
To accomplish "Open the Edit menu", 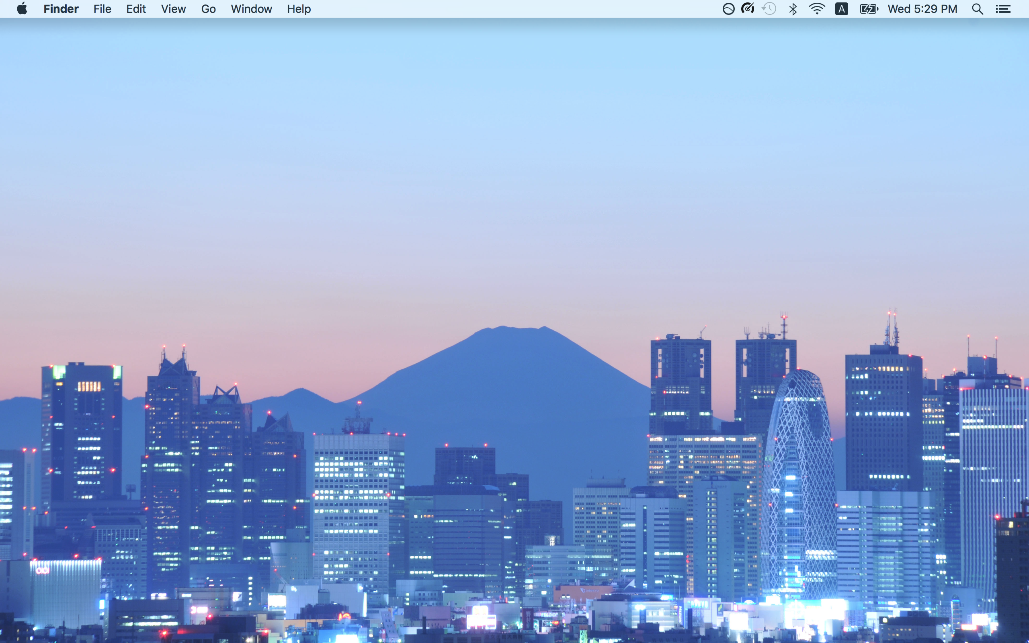I will (x=135, y=9).
